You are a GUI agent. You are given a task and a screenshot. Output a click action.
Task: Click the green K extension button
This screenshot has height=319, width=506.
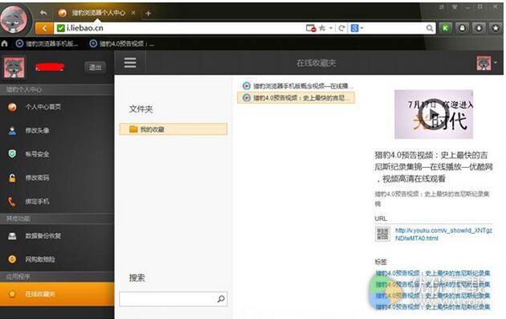point(445,28)
